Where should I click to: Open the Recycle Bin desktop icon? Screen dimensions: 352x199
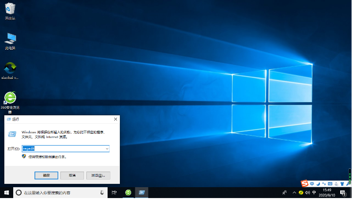click(x=10, y=9)
